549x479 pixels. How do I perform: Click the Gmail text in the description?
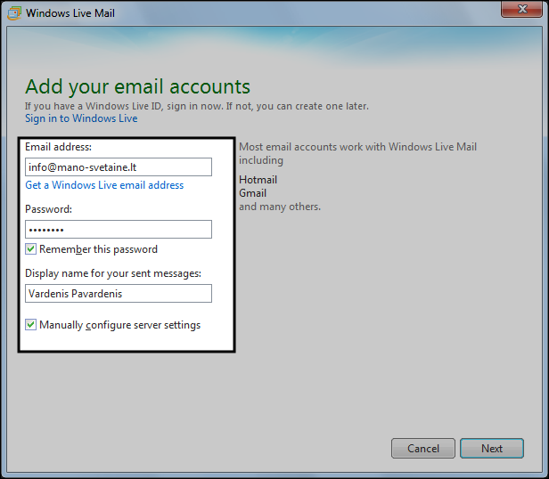pos(253,193)
